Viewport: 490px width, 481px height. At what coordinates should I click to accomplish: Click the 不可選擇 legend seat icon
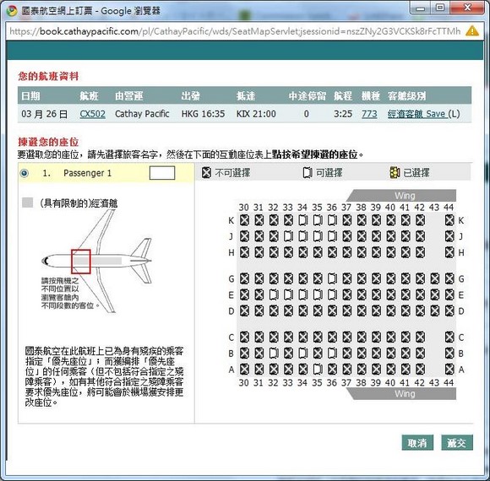click(206, 172)
